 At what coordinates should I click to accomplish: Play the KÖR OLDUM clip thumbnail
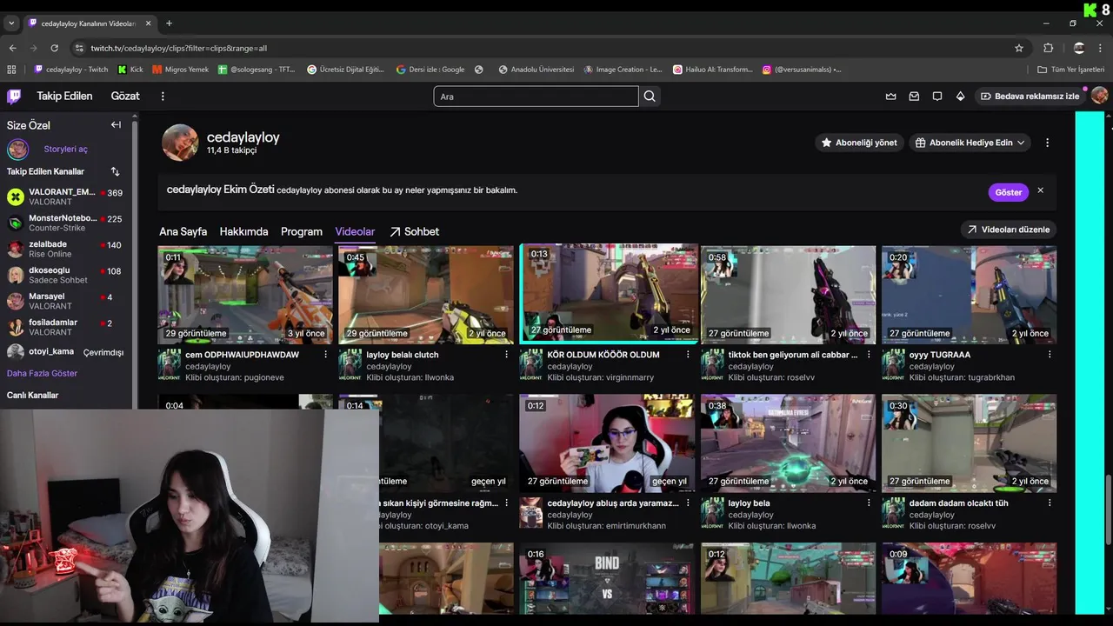[x=609, y=294]
